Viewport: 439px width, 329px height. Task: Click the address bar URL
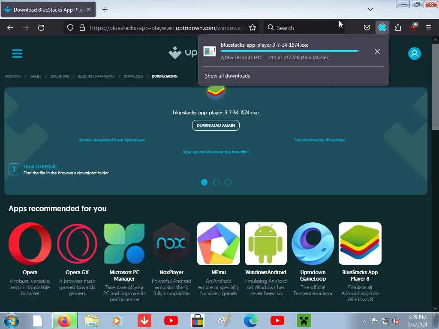point(168,28)
